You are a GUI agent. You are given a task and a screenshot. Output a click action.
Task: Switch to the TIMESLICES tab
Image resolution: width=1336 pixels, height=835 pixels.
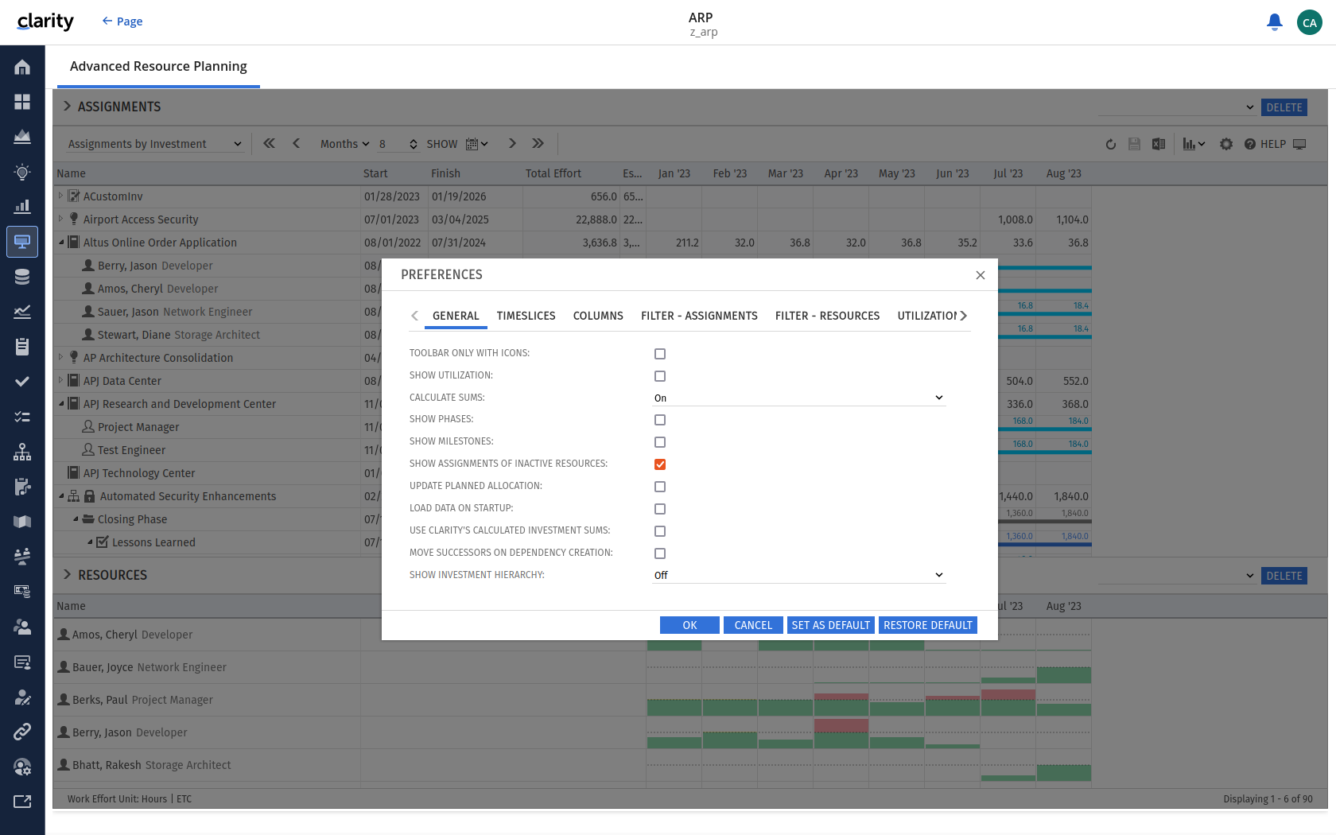[526, 316]
